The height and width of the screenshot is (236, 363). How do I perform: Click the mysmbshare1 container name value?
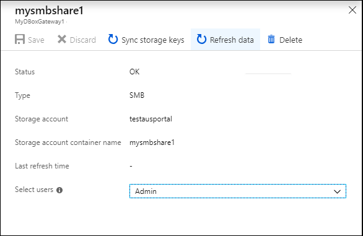pyautogui.click(x=152, y=142)
